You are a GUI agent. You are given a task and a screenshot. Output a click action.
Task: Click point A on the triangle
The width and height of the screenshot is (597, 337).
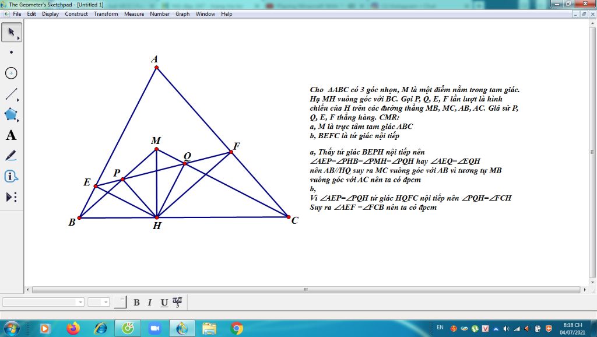(x=156, y=68)
